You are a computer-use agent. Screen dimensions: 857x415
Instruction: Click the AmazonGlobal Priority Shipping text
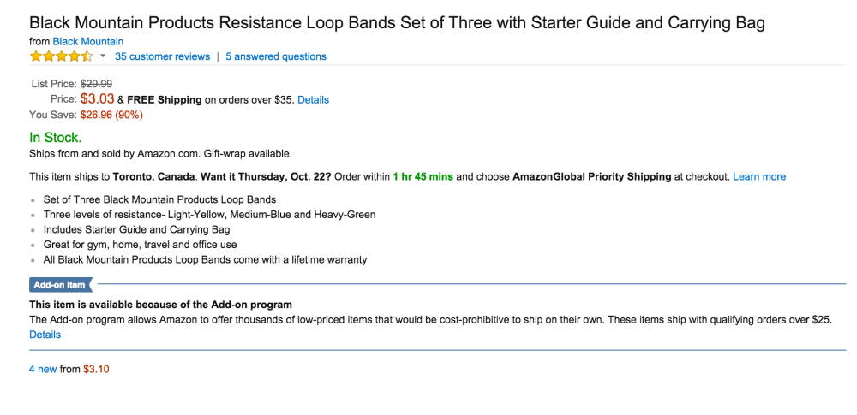[591, 176]
